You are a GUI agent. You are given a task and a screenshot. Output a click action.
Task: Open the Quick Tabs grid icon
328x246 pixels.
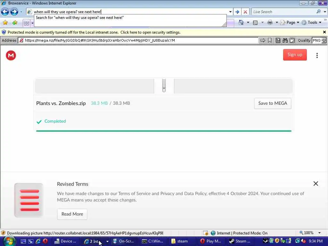(x=26, y=23)
